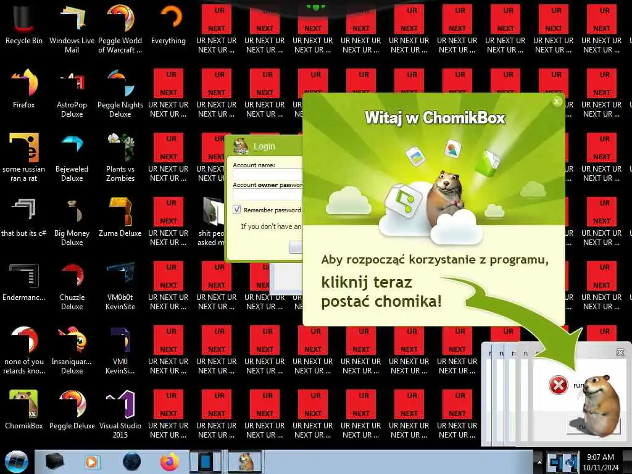Open the media player taskbar icon

91,462
